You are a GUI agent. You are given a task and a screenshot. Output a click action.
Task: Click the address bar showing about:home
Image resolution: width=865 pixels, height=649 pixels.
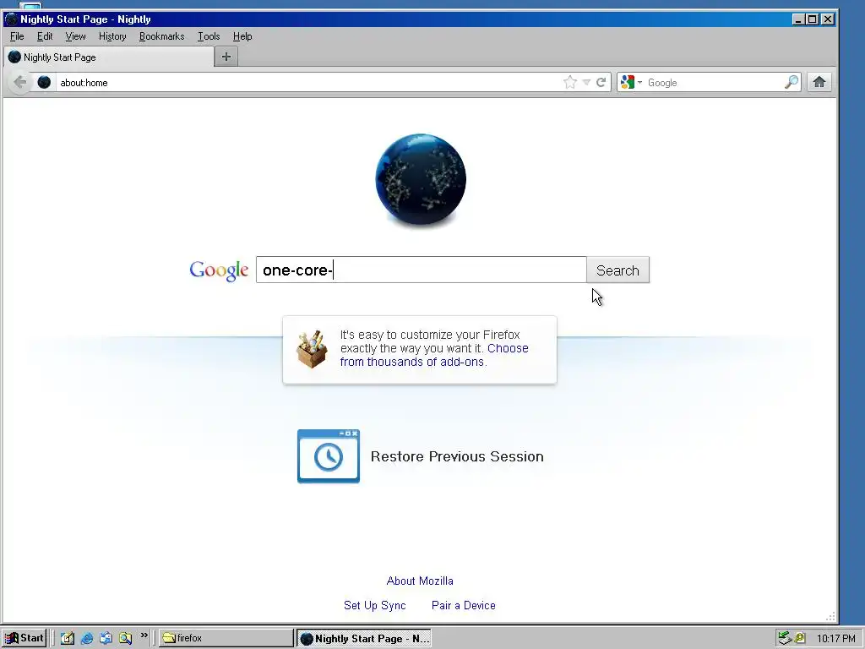(309, 82)
